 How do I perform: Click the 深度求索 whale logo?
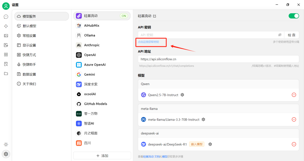(79, 84)
